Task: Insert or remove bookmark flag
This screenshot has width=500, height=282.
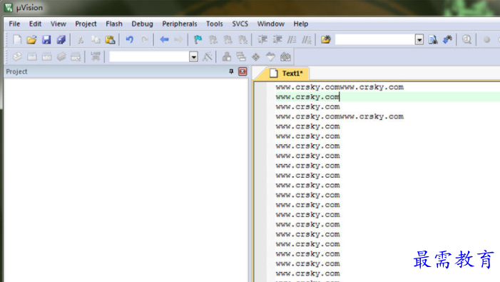Action: pyautogui.click(x=198, y=39)
